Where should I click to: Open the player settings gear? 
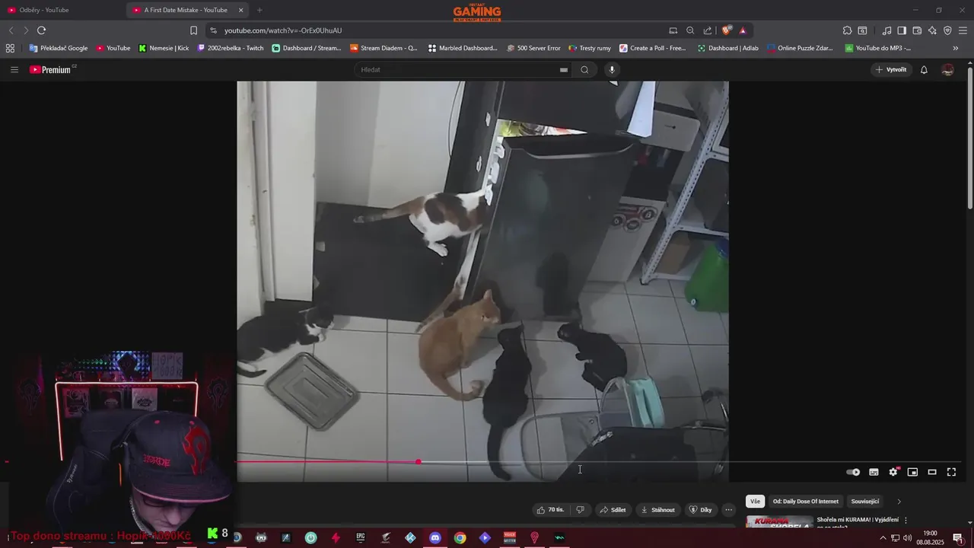click(893, 472)
